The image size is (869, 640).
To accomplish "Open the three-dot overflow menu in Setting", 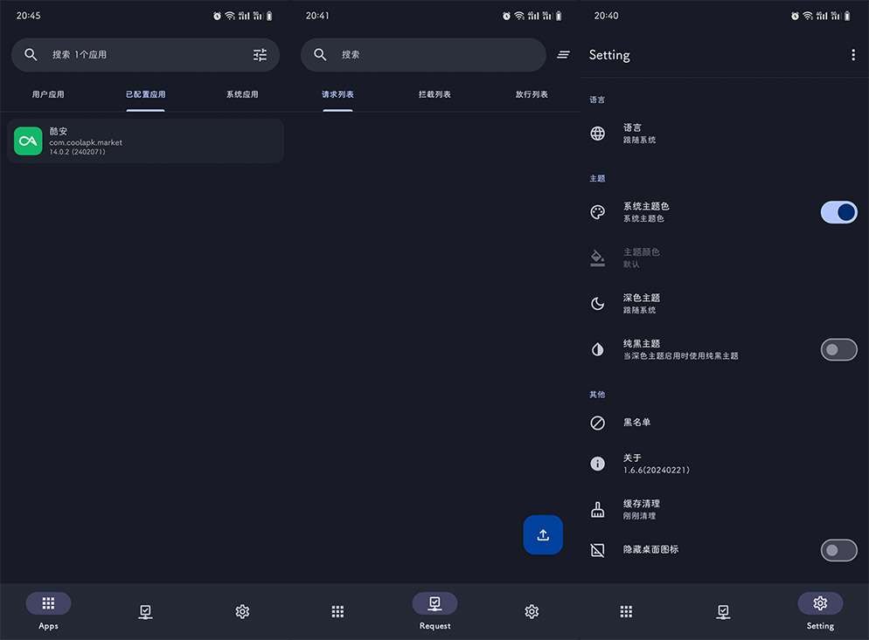I will (x=853, y=55).
